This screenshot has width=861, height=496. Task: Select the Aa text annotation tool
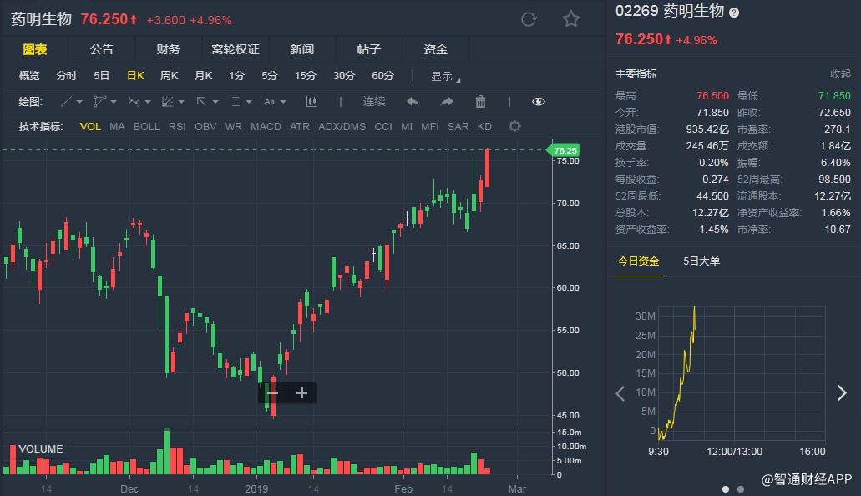click(269, 102)
